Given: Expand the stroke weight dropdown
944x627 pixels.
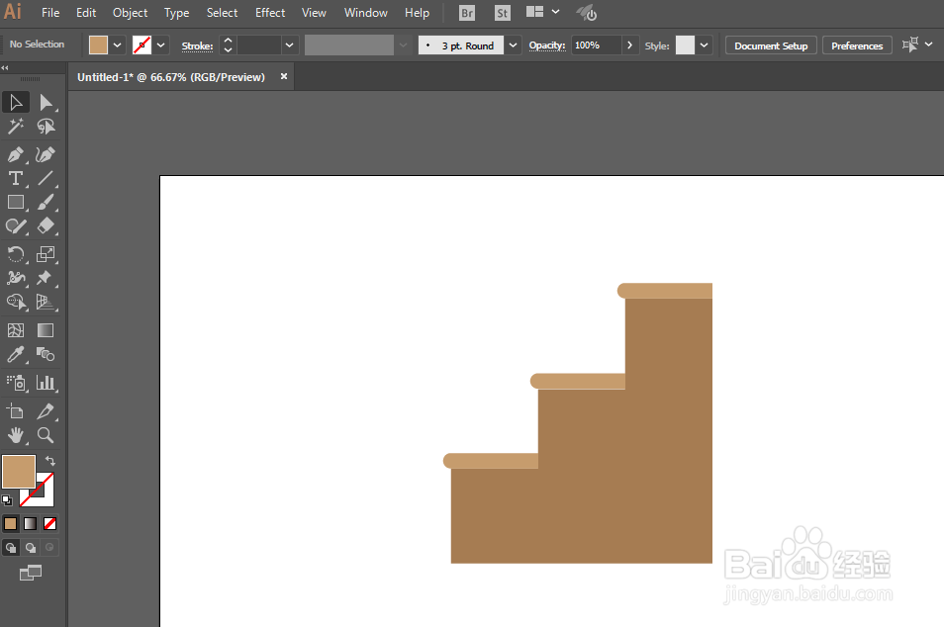Looking at the screenshot, I should tap(290, 45).
